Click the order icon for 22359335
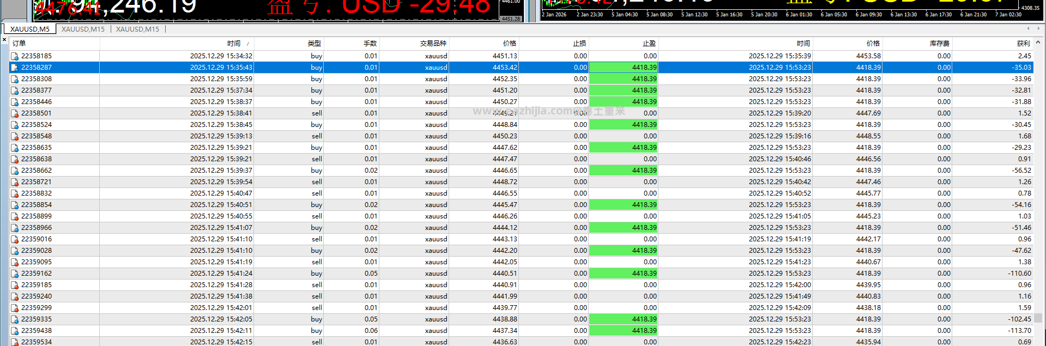The image size is (1046, 346). click(x=15, y=319)
